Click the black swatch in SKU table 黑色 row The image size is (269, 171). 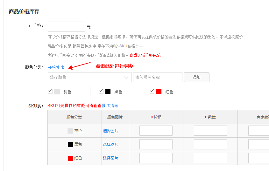(x=70, y=144)
